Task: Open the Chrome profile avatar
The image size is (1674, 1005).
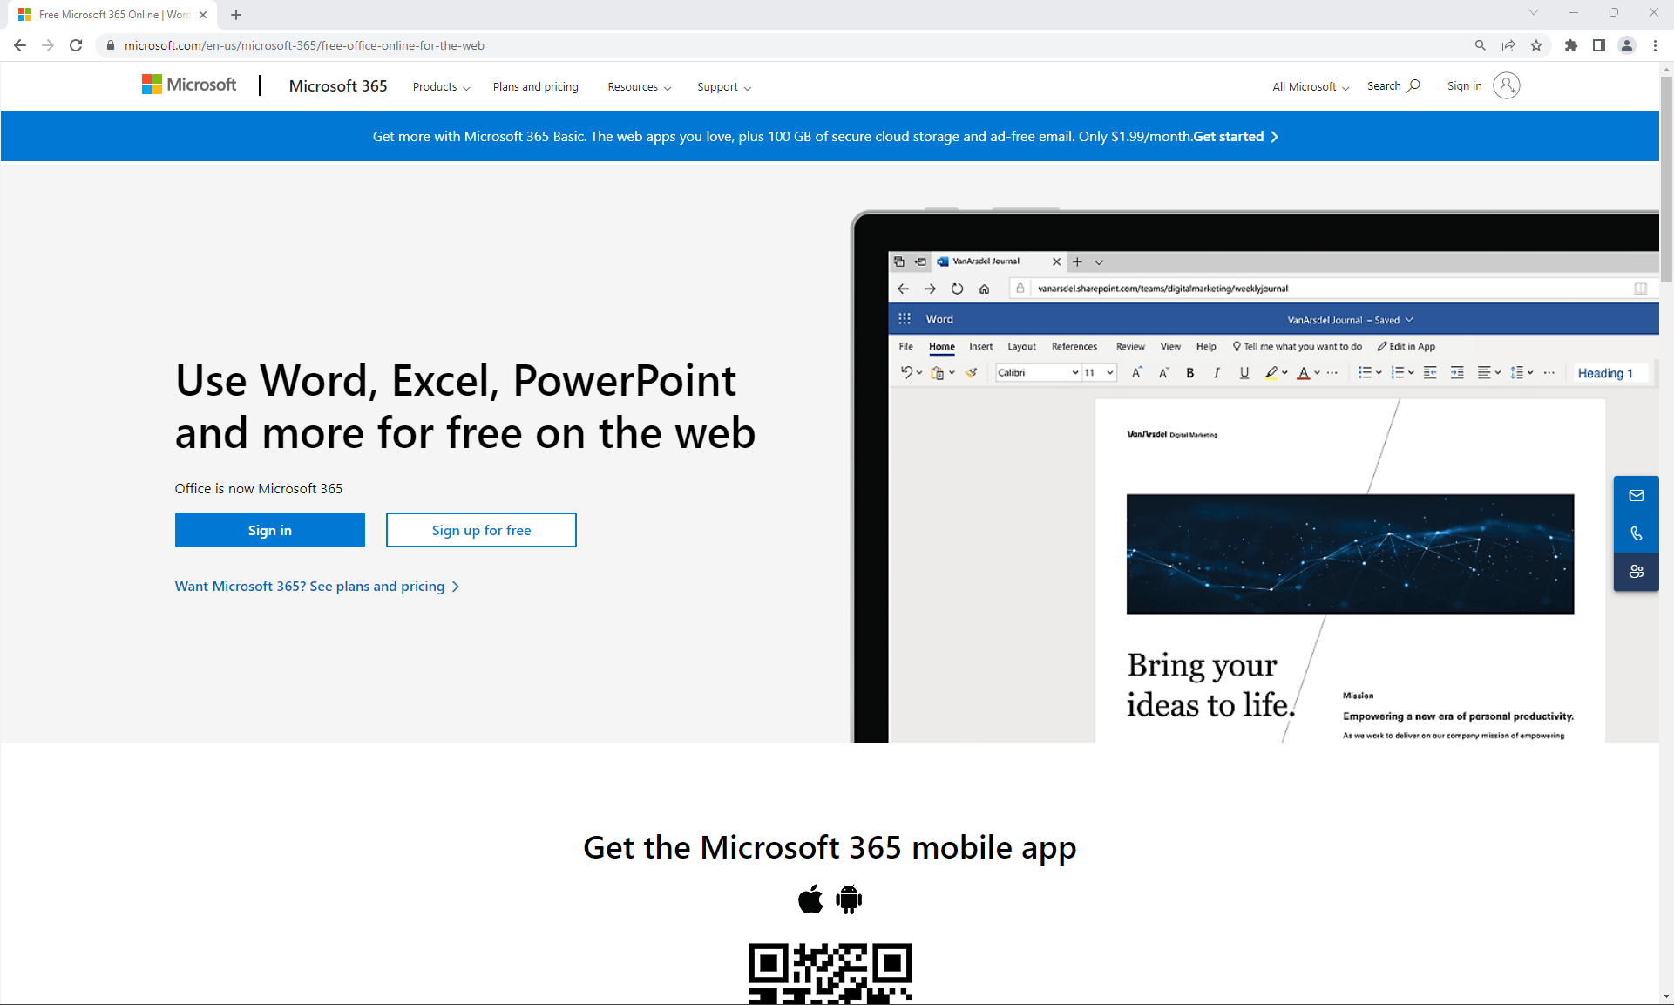Action: 1626,45
